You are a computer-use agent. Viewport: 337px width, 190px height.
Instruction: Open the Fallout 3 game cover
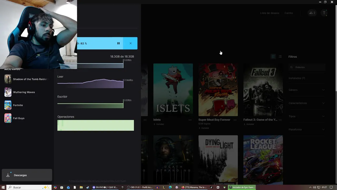[x=263, y=90]
